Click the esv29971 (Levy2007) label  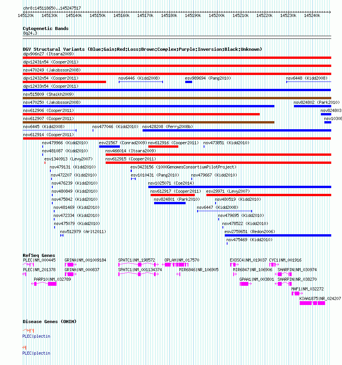[228, 191]
